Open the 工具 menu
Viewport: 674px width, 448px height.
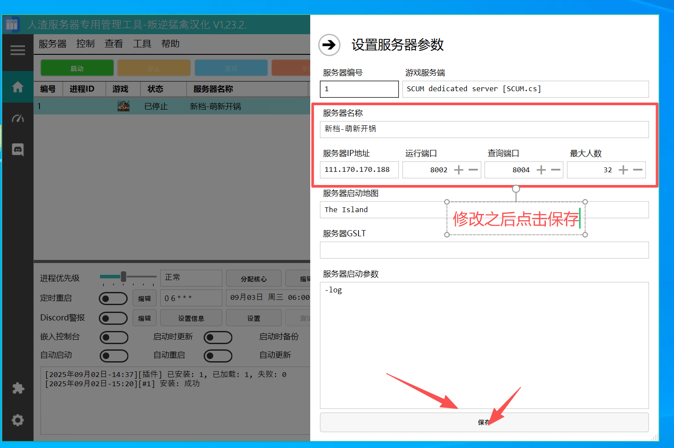(x=142, y=43)
